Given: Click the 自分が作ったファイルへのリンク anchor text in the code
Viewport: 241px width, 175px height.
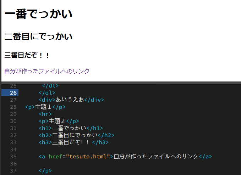Looking at the screenshot, I should pos(156,157).
